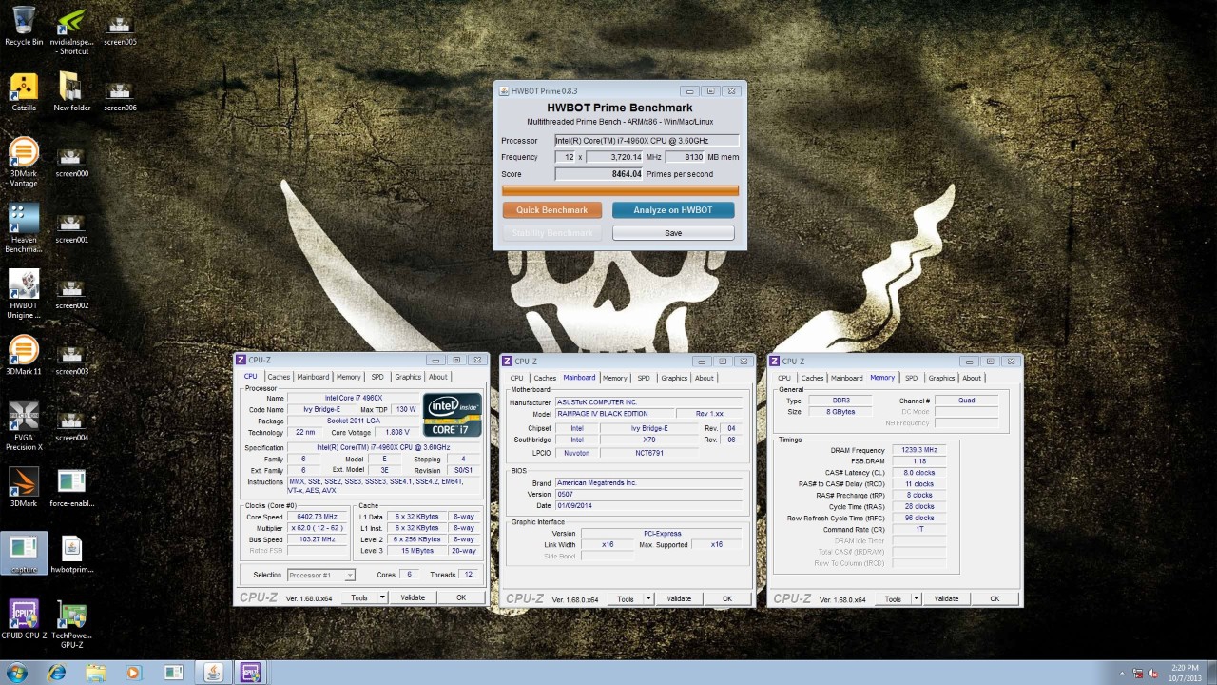Click the Score field showing 8464.04
This screenshot has width=1217, height=685.
(x=599, y=174)
